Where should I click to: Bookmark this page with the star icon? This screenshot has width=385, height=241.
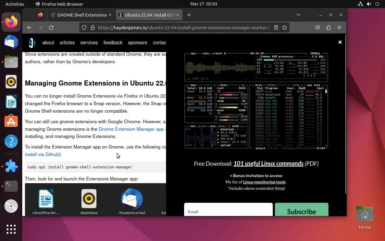click(x=285, y=27)
